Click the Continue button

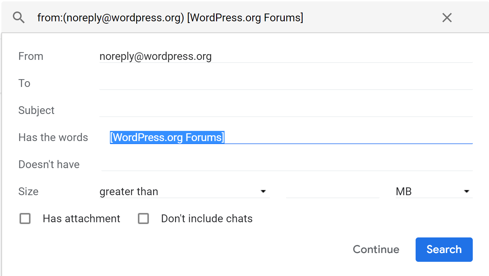coord(376,249)
